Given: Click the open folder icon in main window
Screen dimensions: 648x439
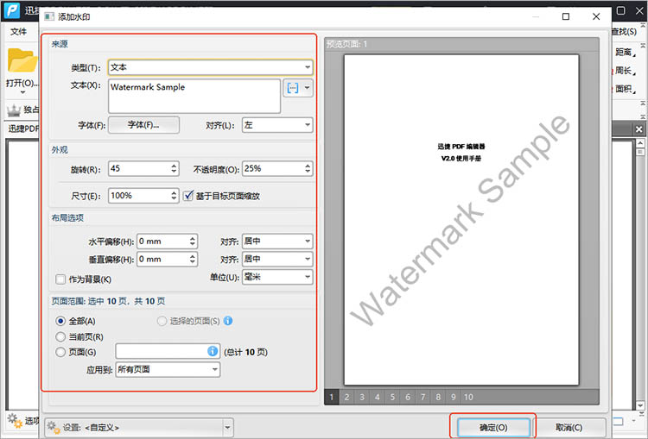Looking at the screenshot, I should point(22,60).
